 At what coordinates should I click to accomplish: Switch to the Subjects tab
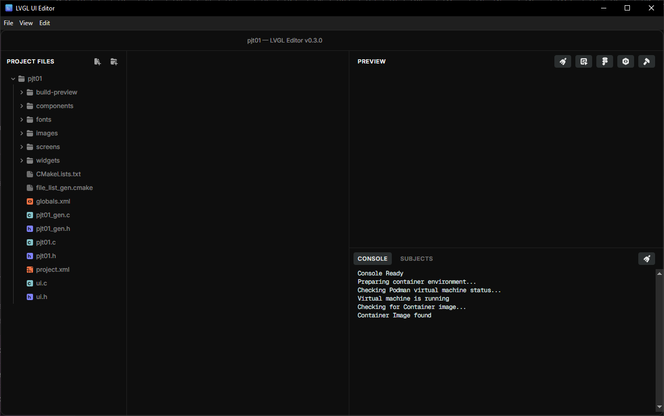tap(416, 259)
